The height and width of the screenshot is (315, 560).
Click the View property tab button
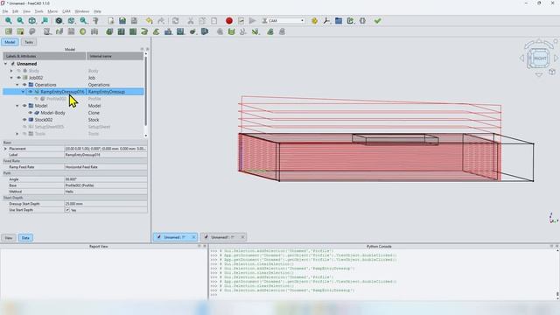tap(9, 238)
